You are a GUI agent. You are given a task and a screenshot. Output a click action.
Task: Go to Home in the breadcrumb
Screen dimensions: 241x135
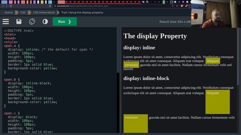[9, 12]
